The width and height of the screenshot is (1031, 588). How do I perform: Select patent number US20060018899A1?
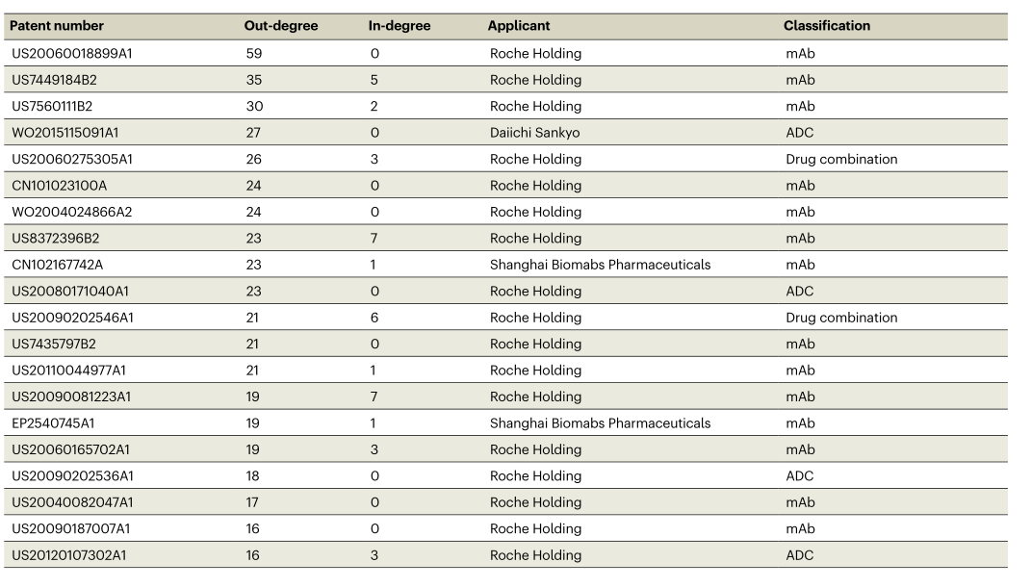pos(71,54)
